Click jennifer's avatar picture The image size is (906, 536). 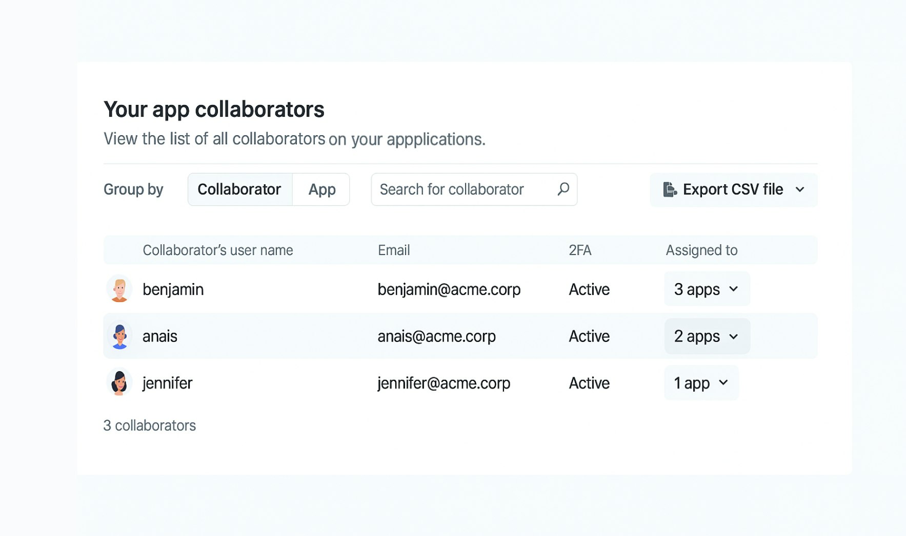coord(119,383)
